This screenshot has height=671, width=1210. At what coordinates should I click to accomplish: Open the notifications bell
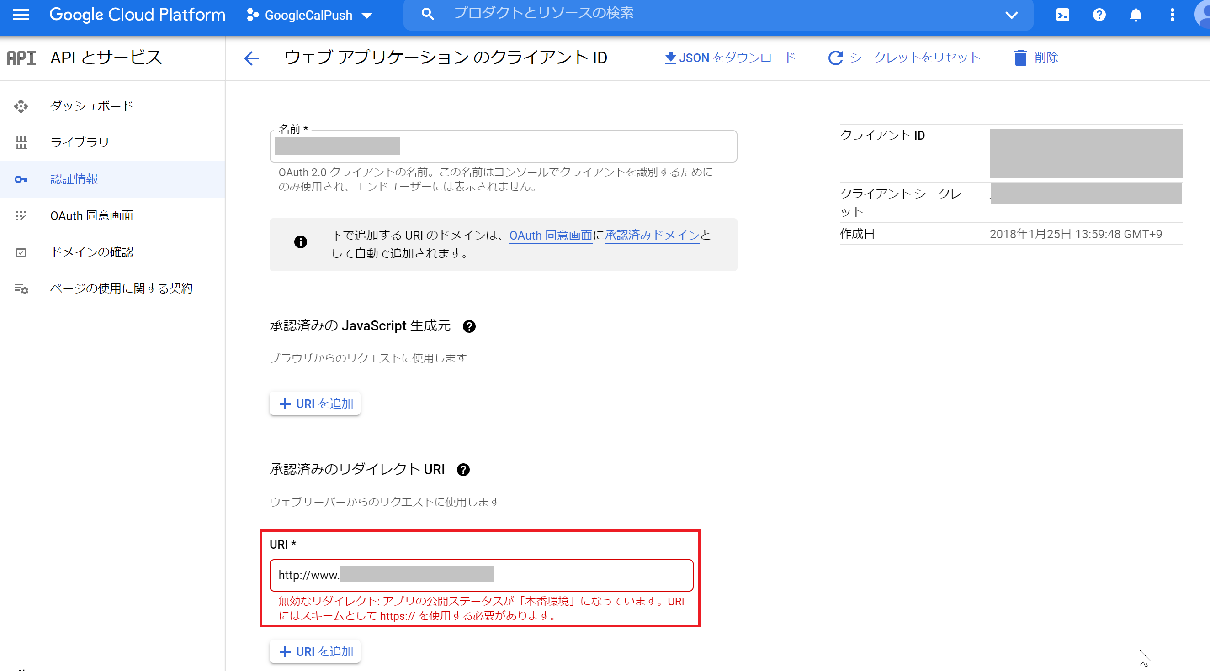pos(1136,15)
